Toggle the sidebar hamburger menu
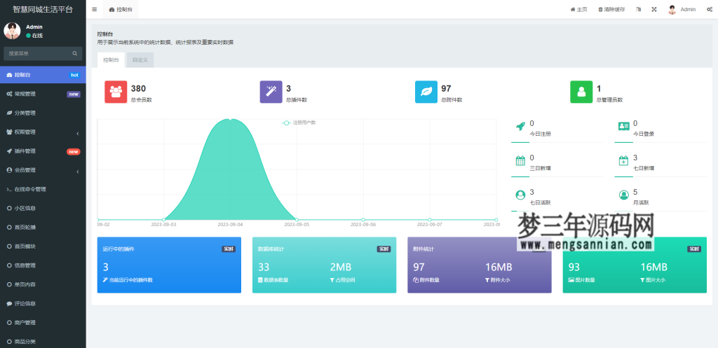The width and height of the screenshot is (718, 348). [95, 10]
